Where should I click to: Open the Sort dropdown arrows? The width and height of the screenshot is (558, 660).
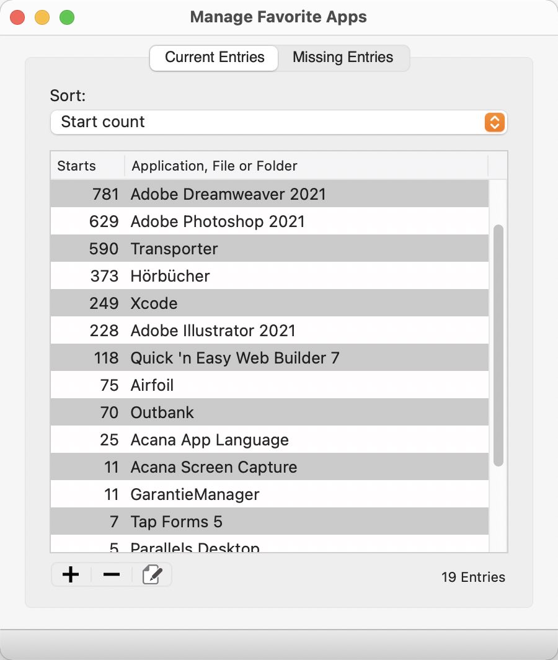click(495, 122)
